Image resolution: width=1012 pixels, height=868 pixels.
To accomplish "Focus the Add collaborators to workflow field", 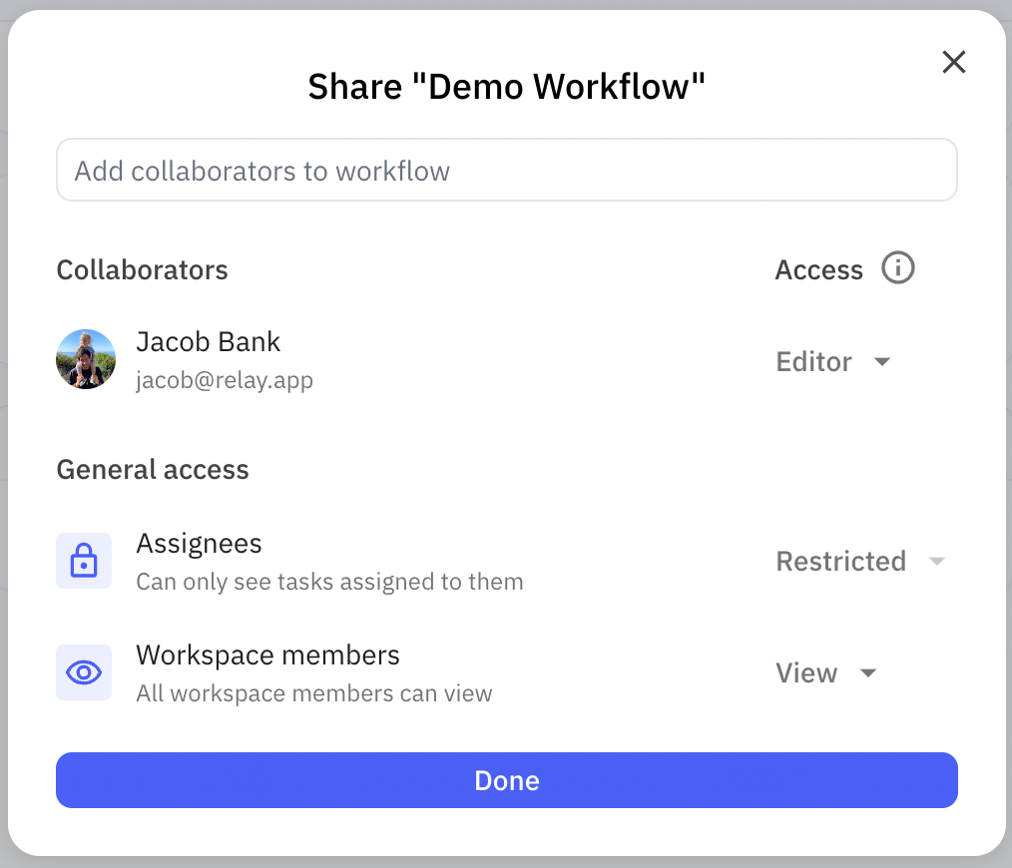I will 506,171.
